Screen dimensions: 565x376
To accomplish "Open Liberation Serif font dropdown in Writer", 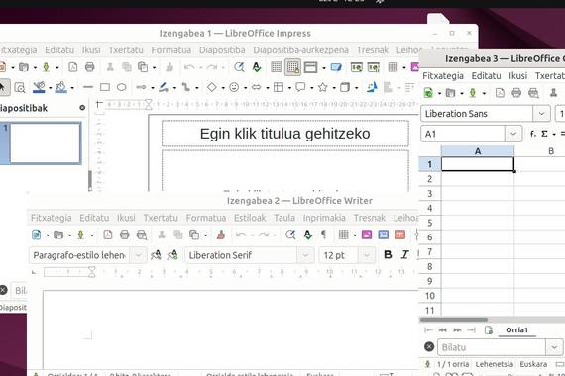I will pyautogui.click(x=305, y=255).
